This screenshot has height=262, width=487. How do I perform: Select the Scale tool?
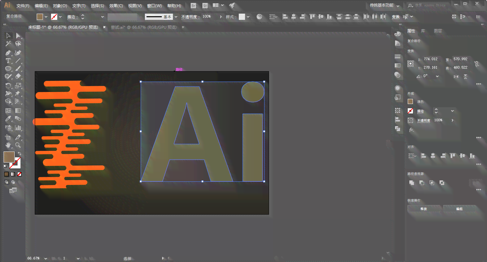click(x=18, y=86)
